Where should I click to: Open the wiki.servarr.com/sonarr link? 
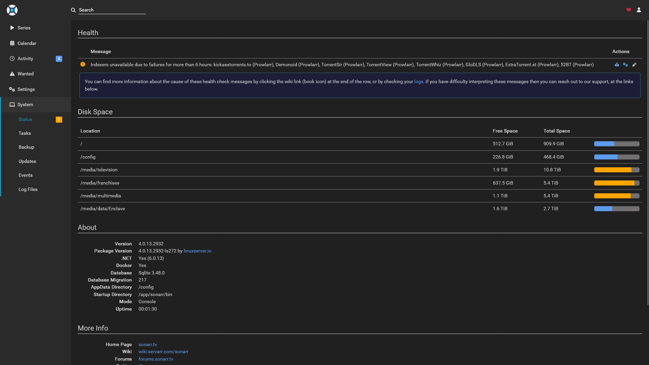tap(163, 351)
